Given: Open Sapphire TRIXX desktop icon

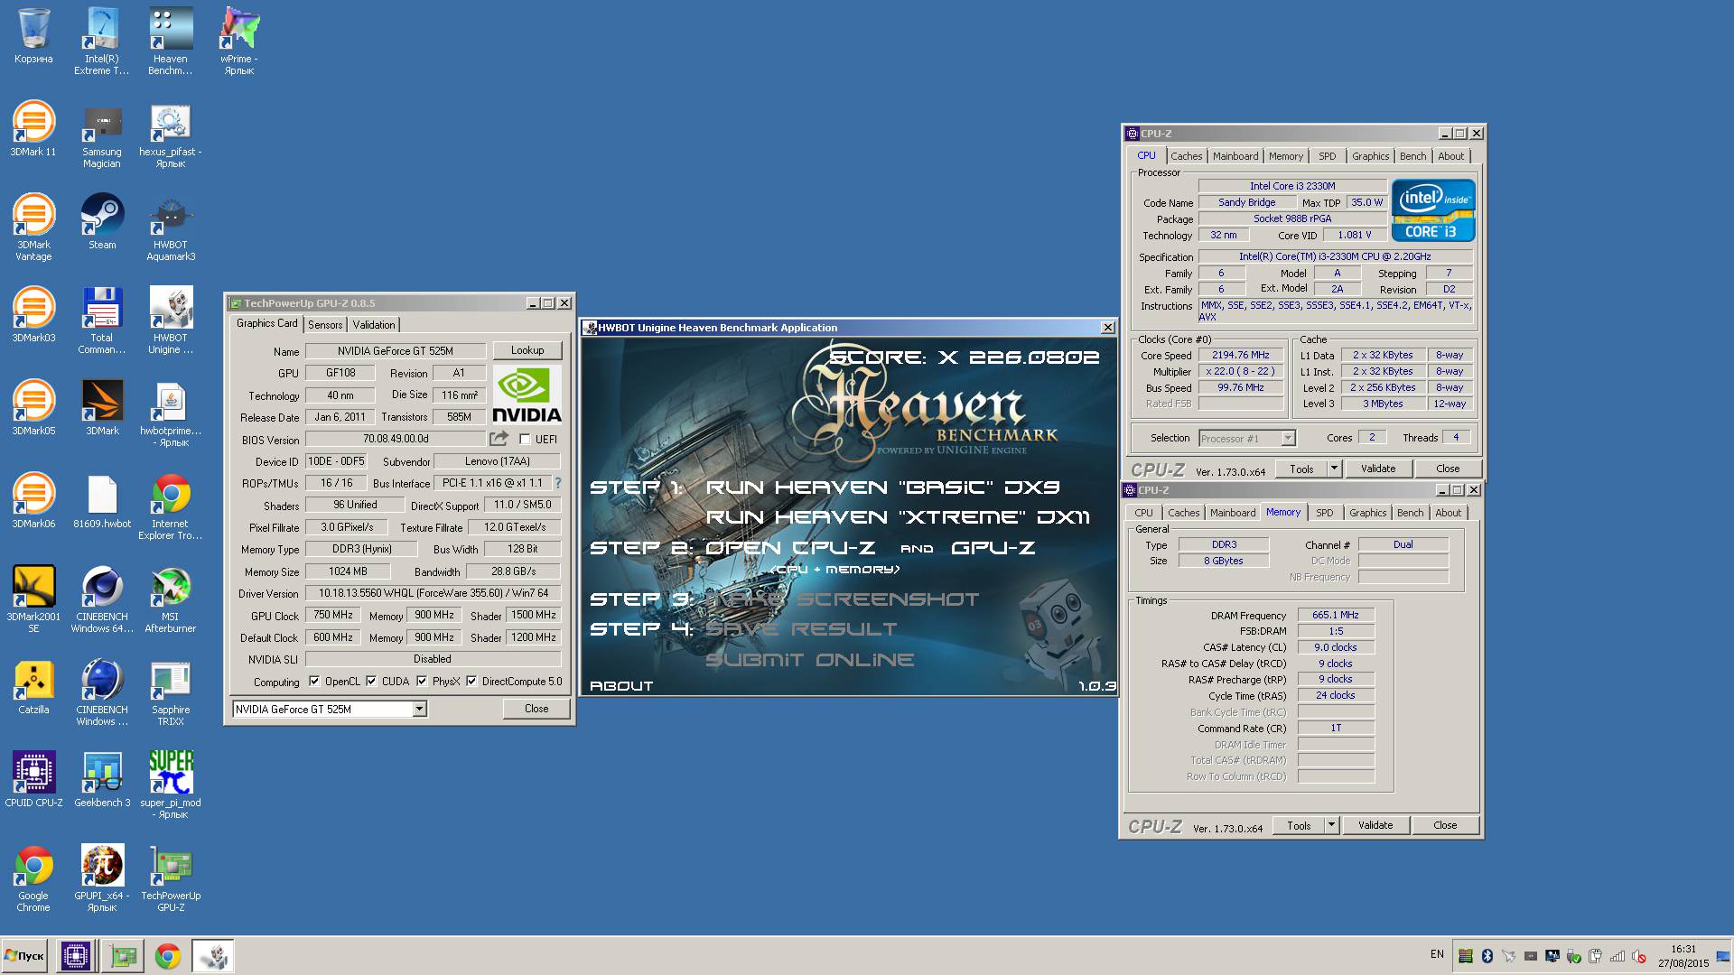Looking at the screenshot, I should click(x=171, y=692).
